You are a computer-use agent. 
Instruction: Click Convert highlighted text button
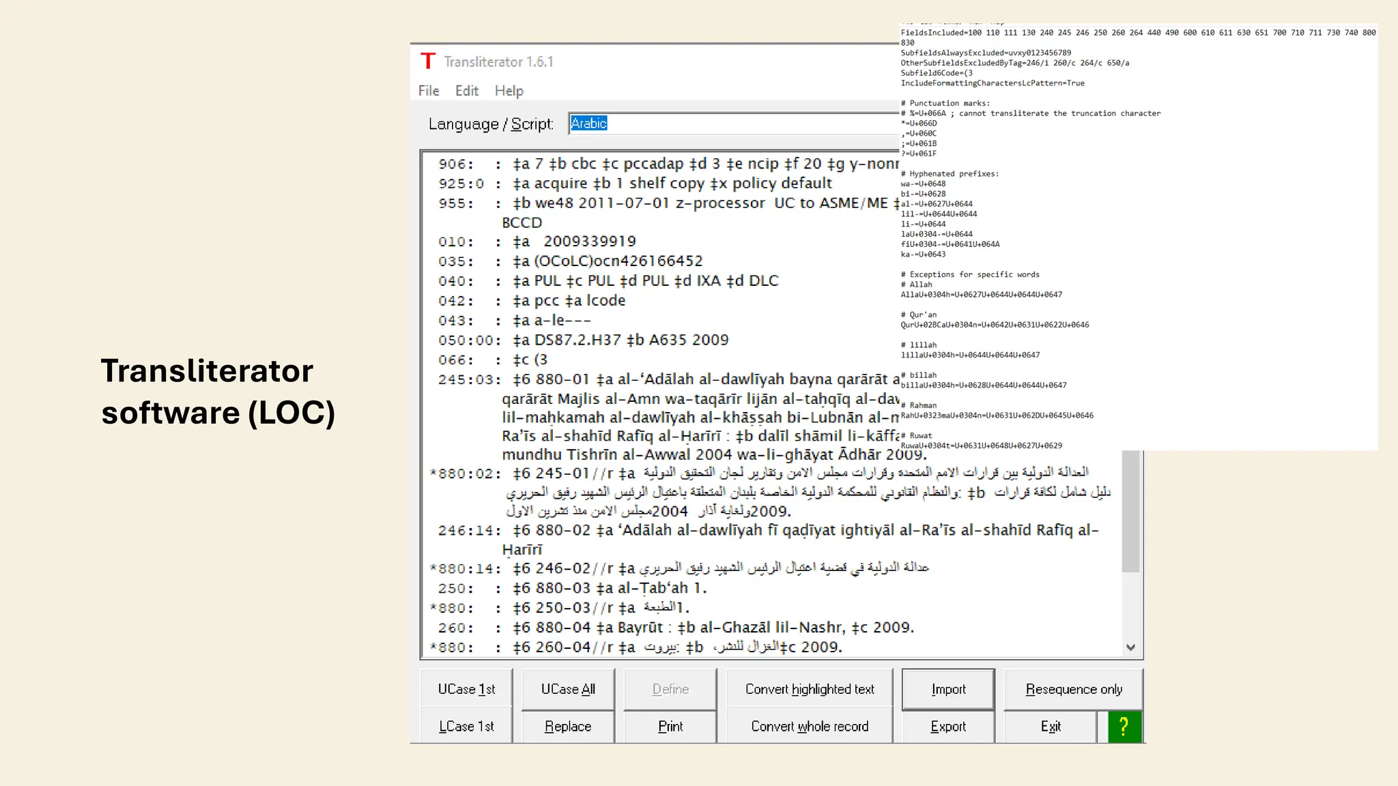pos(810,689)
